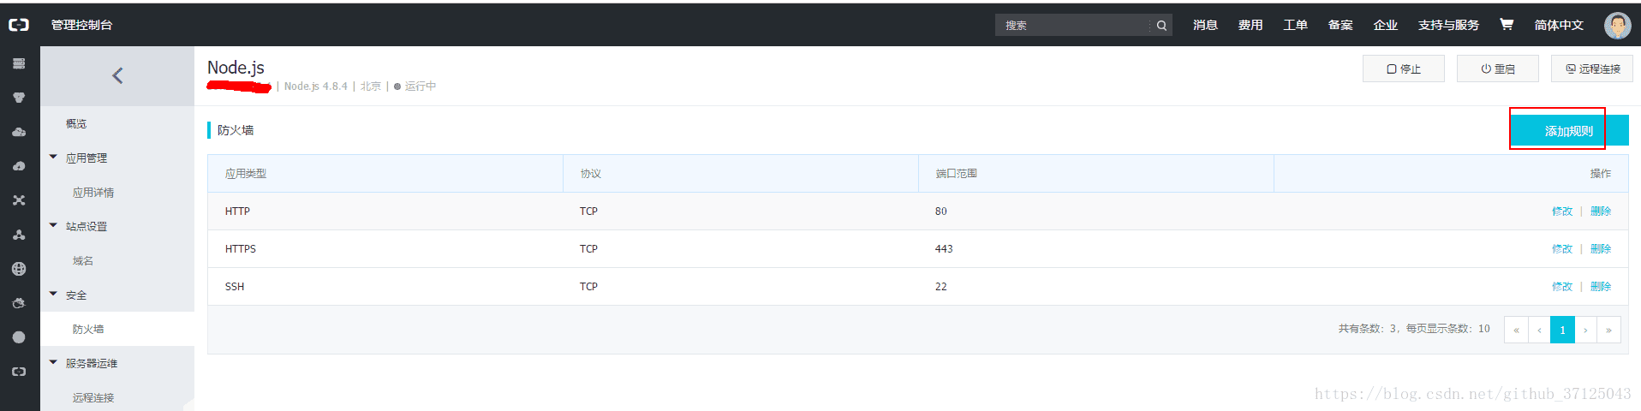1641x411 pixels.
Task: Open 费用 in top navigation
Action: coord(1250,26)
